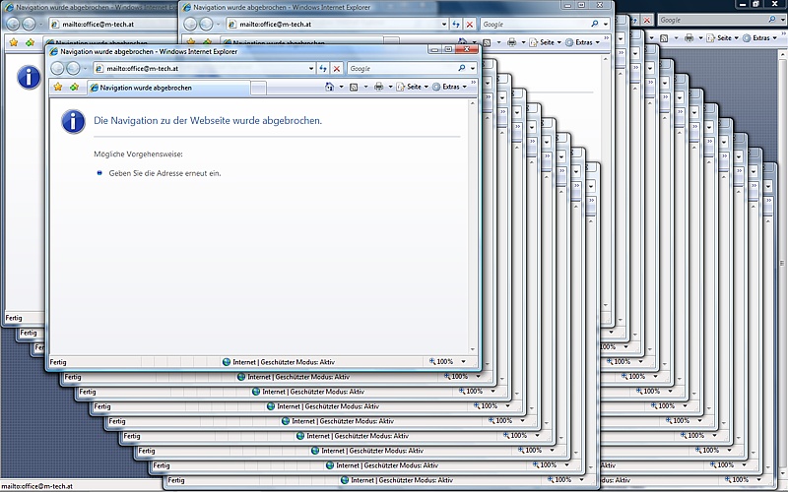
Task: Click the search magnifier in top-middle window
Action: 595,24
